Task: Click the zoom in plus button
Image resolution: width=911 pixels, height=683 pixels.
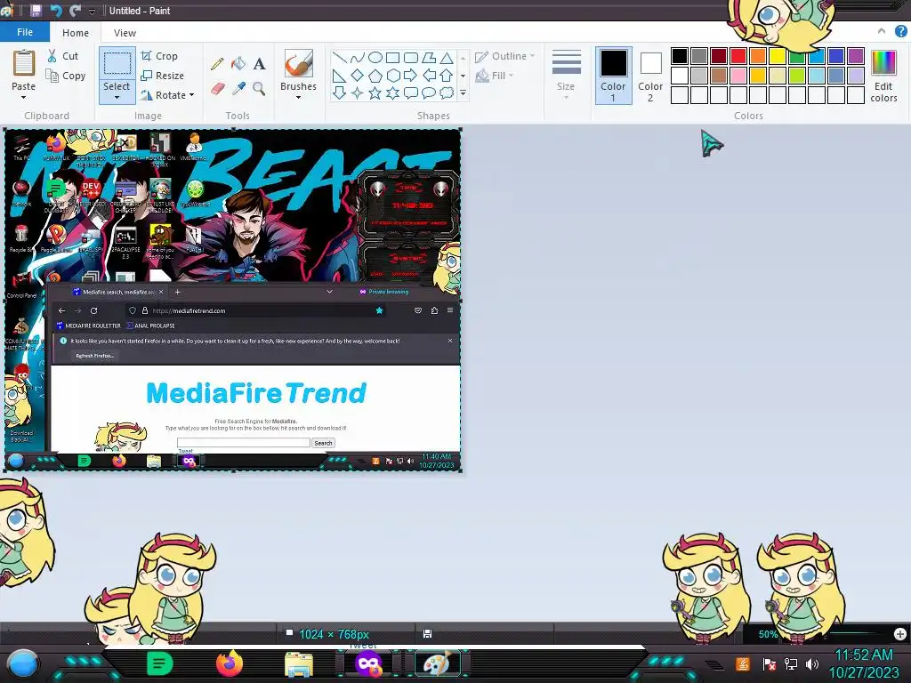Action: click(900, 634)
